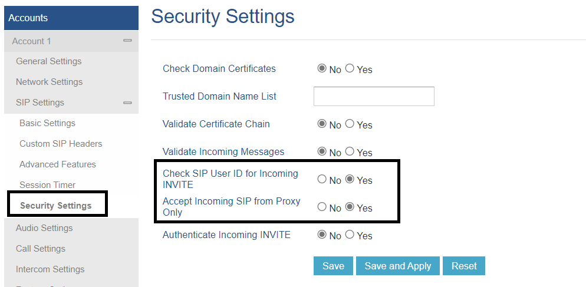The width and height of the screenshot is (586, 287).
Task: Open General Settings page
Action: pyautogui.click(x=49, y=61)
